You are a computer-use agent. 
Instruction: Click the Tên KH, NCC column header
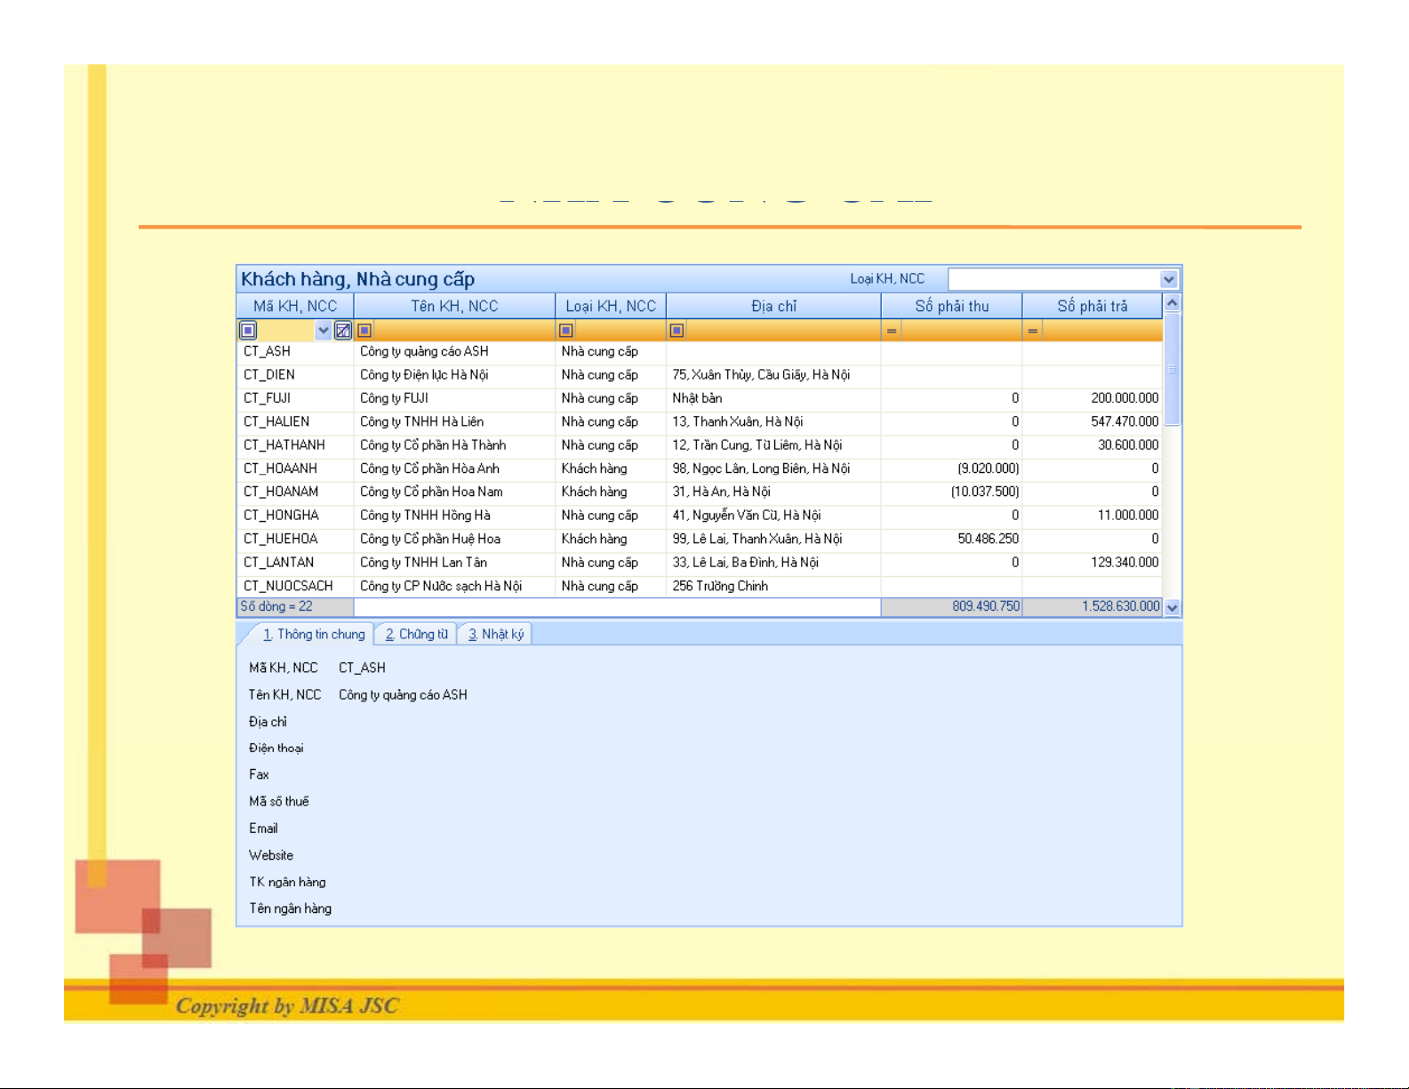(x=454, y=306)
